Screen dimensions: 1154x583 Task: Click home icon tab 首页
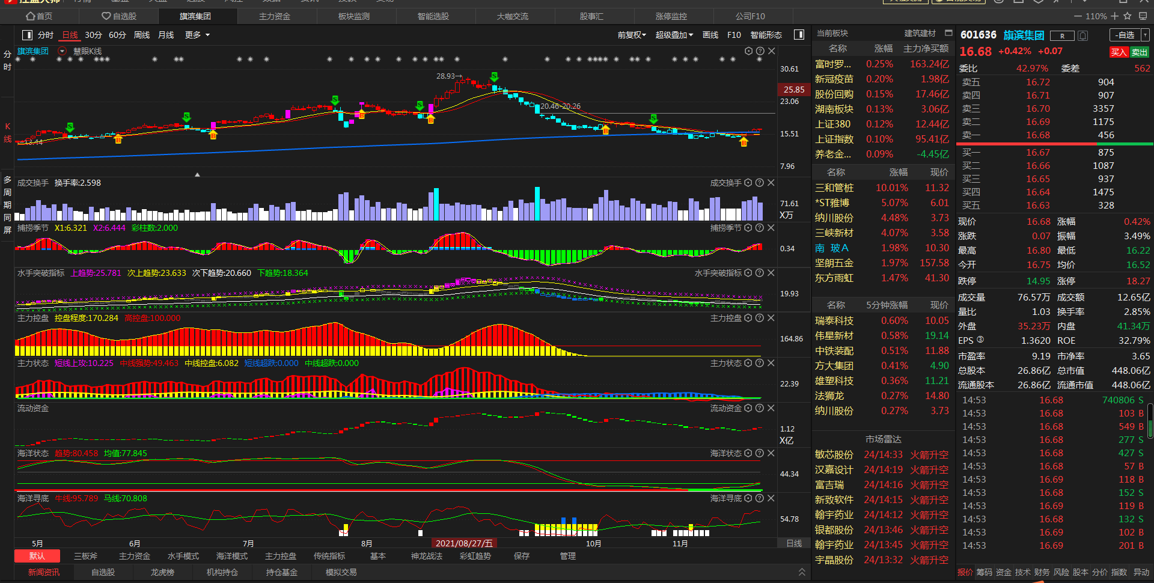pos(40,16)
